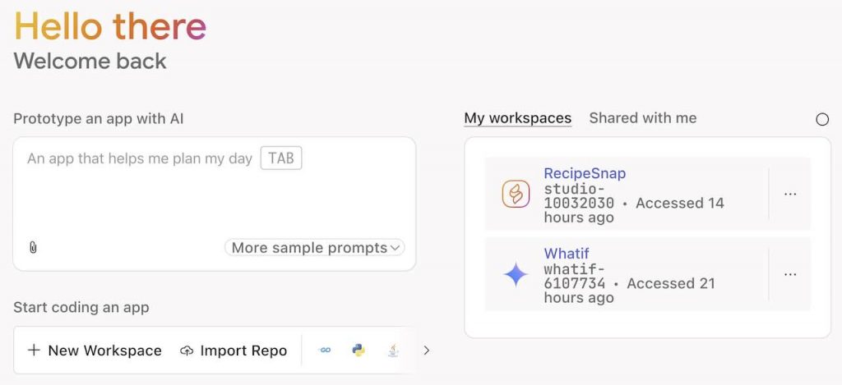Click the RecipeSnap workspace app icon
842x385 pixels.
click(x=516, y=194)
